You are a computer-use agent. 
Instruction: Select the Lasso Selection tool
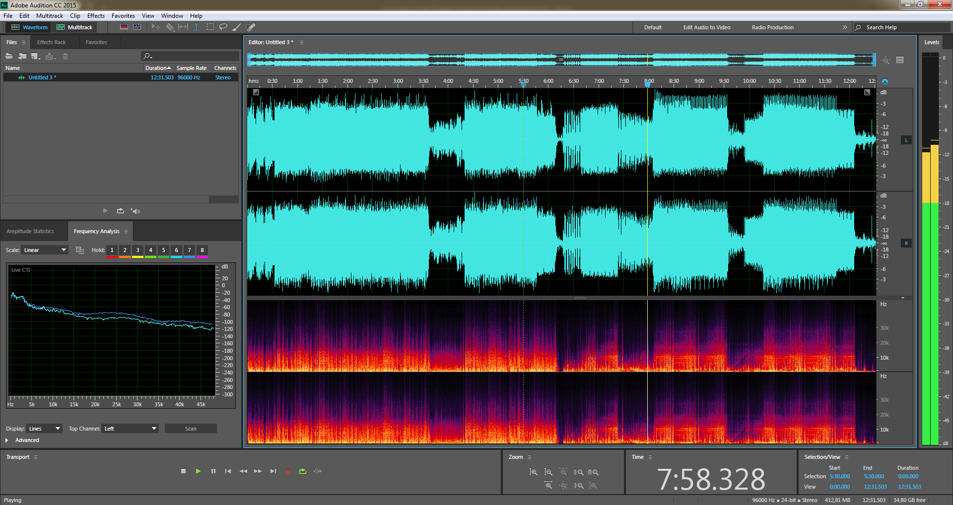coord(223,27)
